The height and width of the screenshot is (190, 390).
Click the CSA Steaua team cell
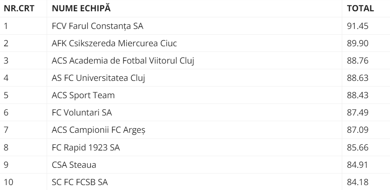click(x=71, y=165)
